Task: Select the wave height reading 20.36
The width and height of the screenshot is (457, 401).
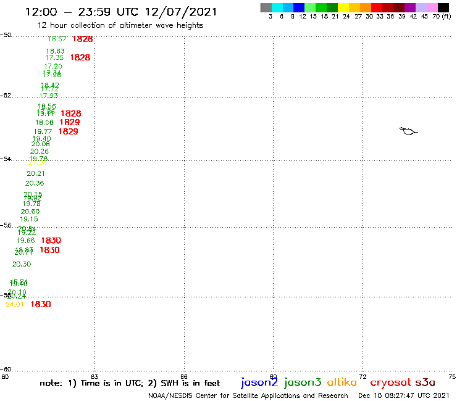Action: pyautogui.click(x=35, y=183)
